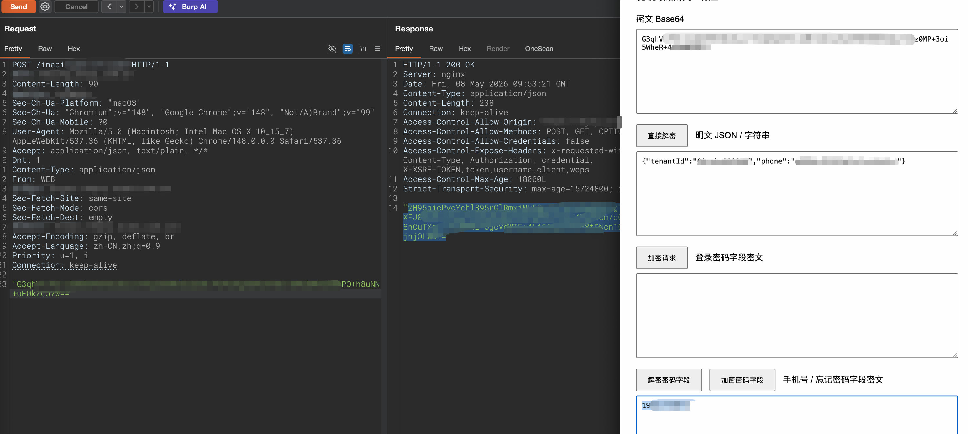Click the 直接解密 button
The width and height of the screenshot is (968, 434).
pyautogui.click(x=662, y=136)
